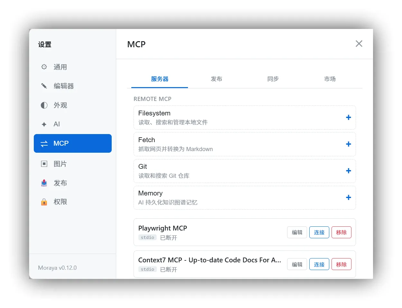The height and width of the screenshot is (308, 402).
Task: Select the 服务器 tab
Action: (x=159, y=79)
